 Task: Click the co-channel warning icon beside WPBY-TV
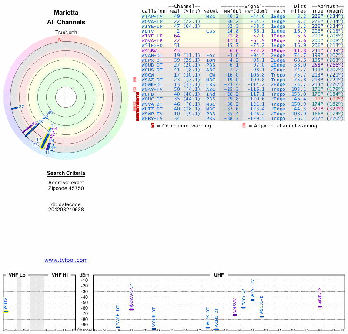(x=138, y=118)
